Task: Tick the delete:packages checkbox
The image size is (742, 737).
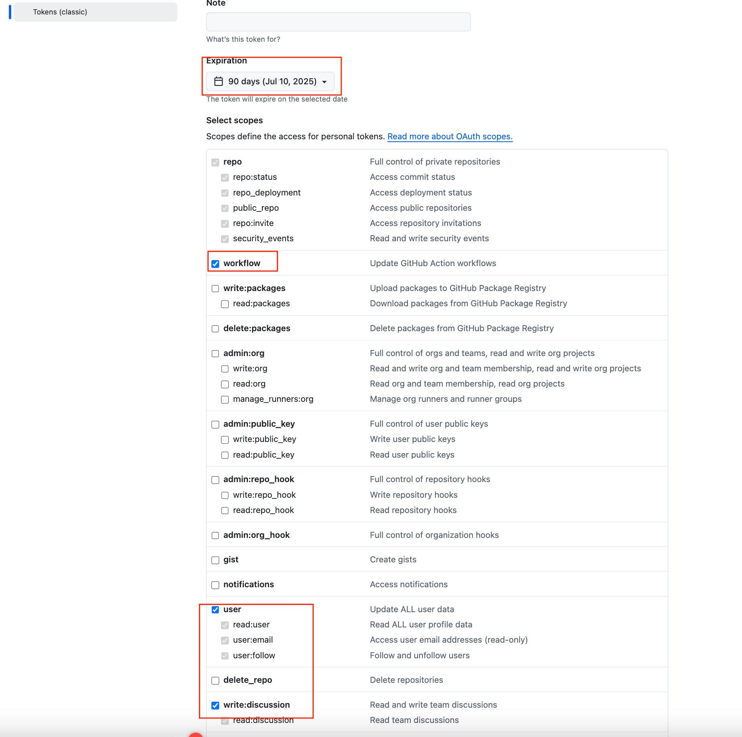Action: click(x=215, y=329)
